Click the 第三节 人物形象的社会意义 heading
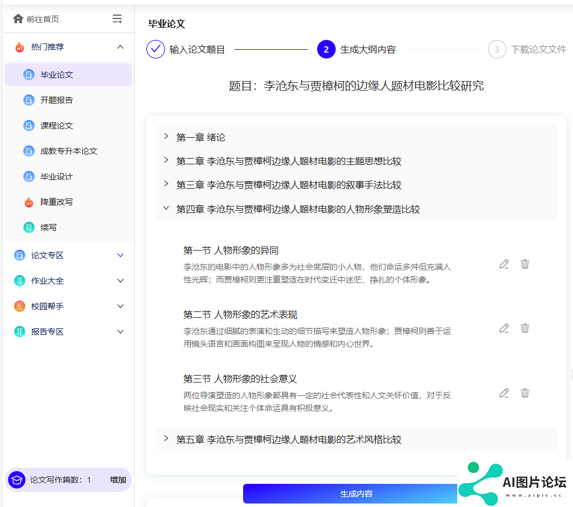Viewport: 573px width, 507px height. coord(240,379)
